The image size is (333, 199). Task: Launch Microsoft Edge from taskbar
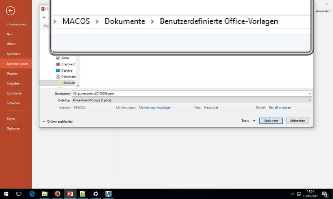click(x=32, y=194)
